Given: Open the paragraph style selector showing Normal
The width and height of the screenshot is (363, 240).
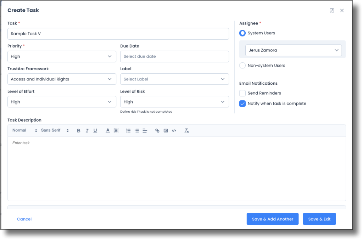Looking at the screenshot, I should (x=23, y=130).
